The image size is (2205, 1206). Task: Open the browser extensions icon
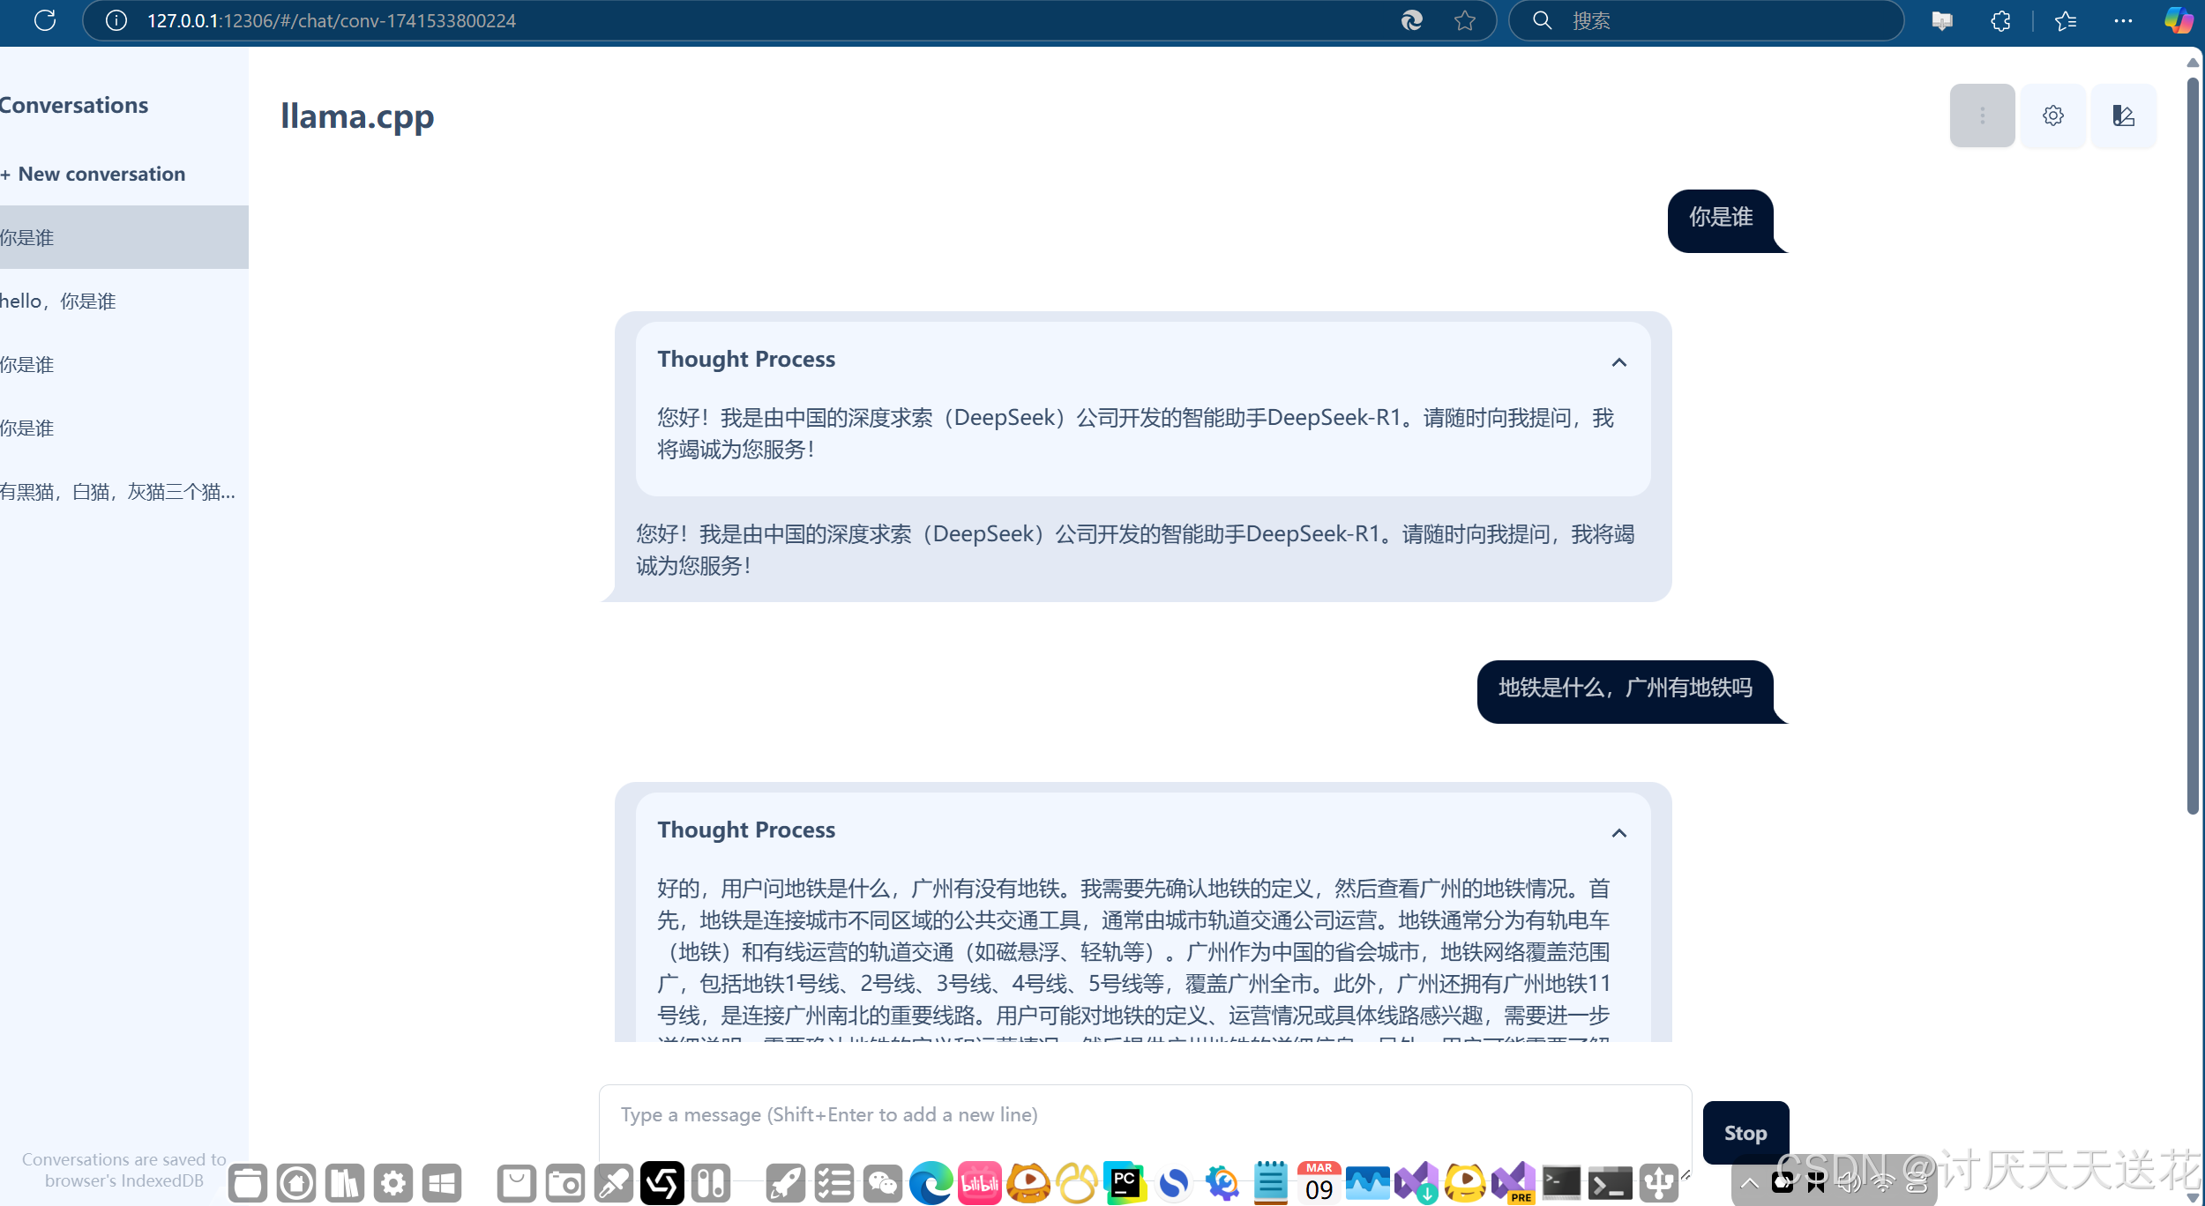point(1999,20)
